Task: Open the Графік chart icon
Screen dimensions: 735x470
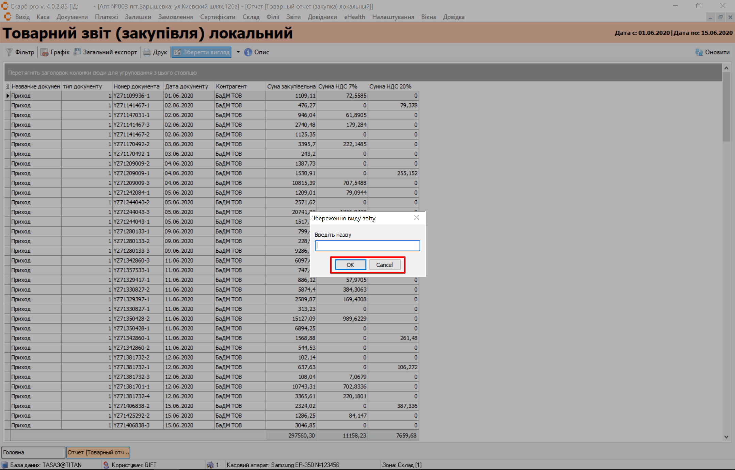Action: coord(44,52)
